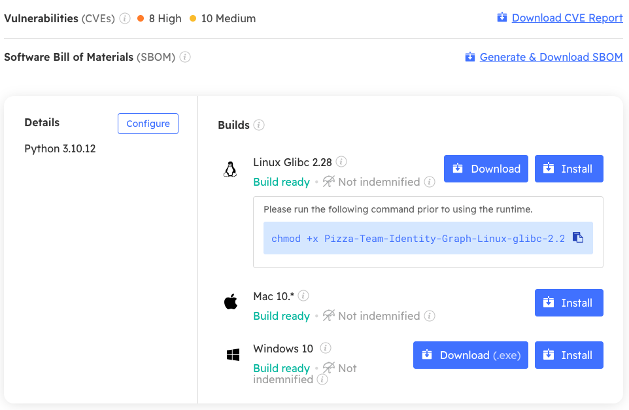The width and height of the screenshot is (629, 410).
Task: Click Linux penguin platform icon
Action: pyautogui.click(x=230, y=171)
